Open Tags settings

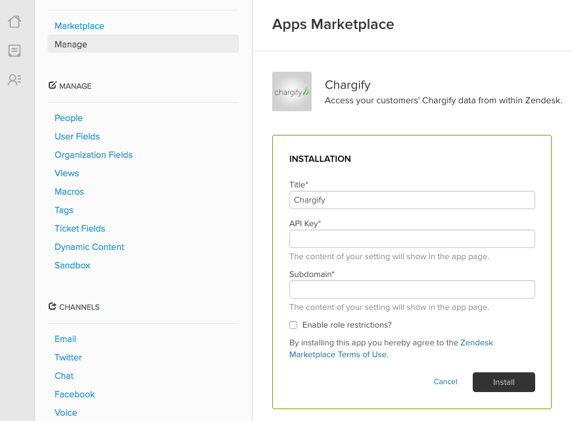(x=64, y=210)
